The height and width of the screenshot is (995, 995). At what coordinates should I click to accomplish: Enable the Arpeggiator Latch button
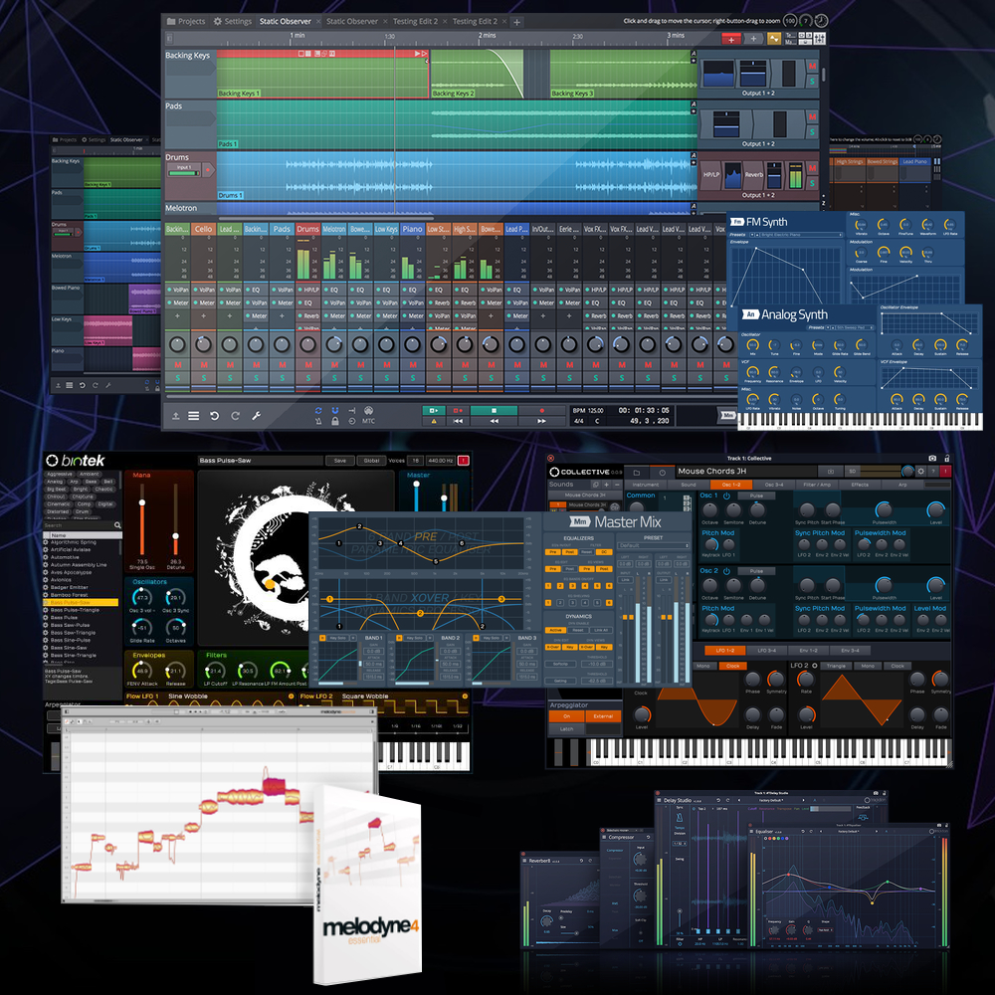(567, 729)
